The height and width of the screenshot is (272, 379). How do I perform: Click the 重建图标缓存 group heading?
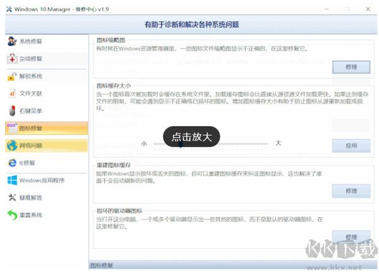pos(114,165)
